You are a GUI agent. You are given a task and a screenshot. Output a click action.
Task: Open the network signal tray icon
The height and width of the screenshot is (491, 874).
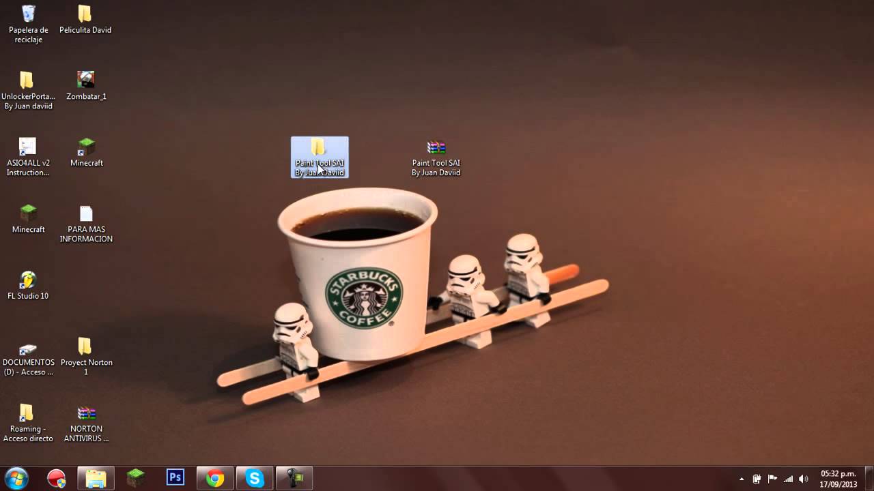(788, 479)
